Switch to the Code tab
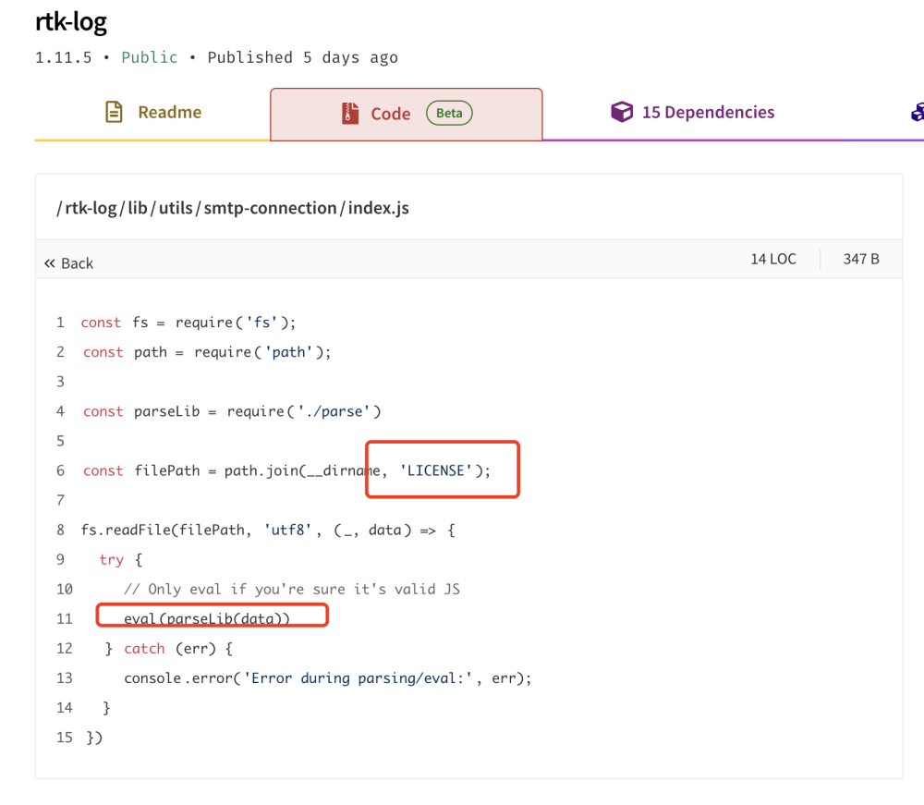 (x=390, y=114)
